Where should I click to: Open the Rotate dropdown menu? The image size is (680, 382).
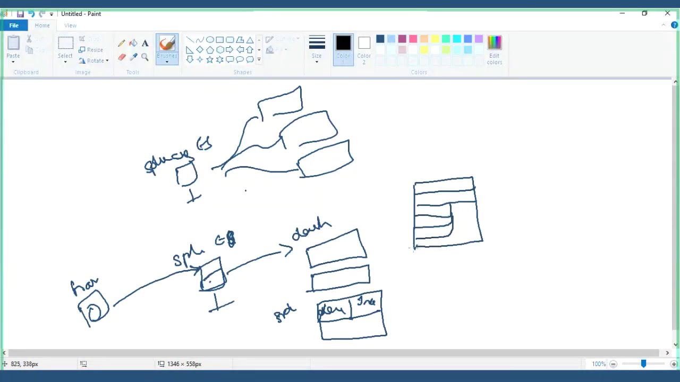(93, 60)
